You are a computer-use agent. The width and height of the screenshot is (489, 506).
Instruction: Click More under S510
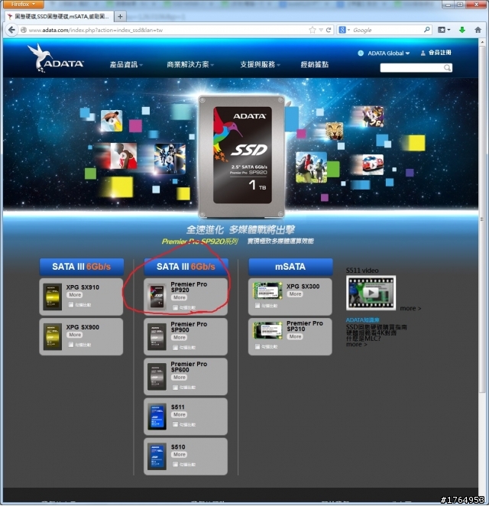pyautogui.click(x=180, y=455)
